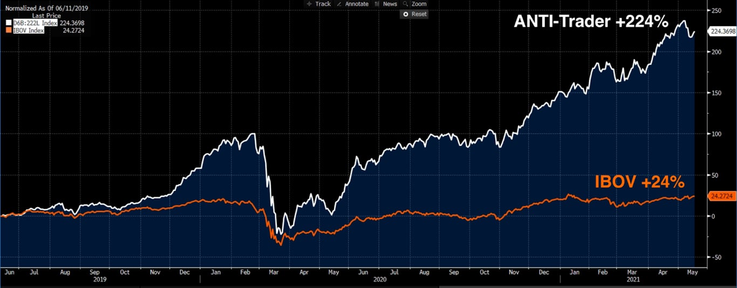Show News on the chart
The width and height of the screenshot is (737, 288).
pyautogui.click(x=386, y=4)
